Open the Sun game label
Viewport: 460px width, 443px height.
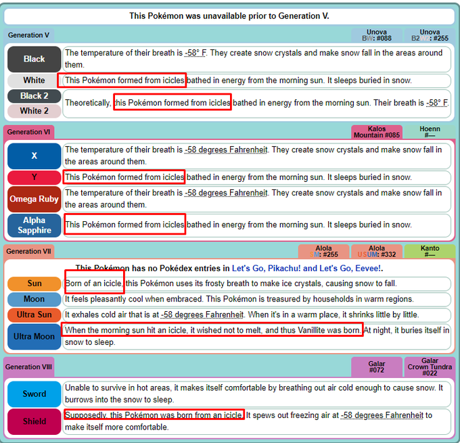pos(34,283)
